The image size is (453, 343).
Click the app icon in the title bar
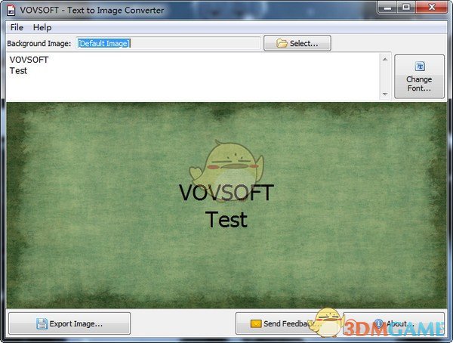[11, 11]
